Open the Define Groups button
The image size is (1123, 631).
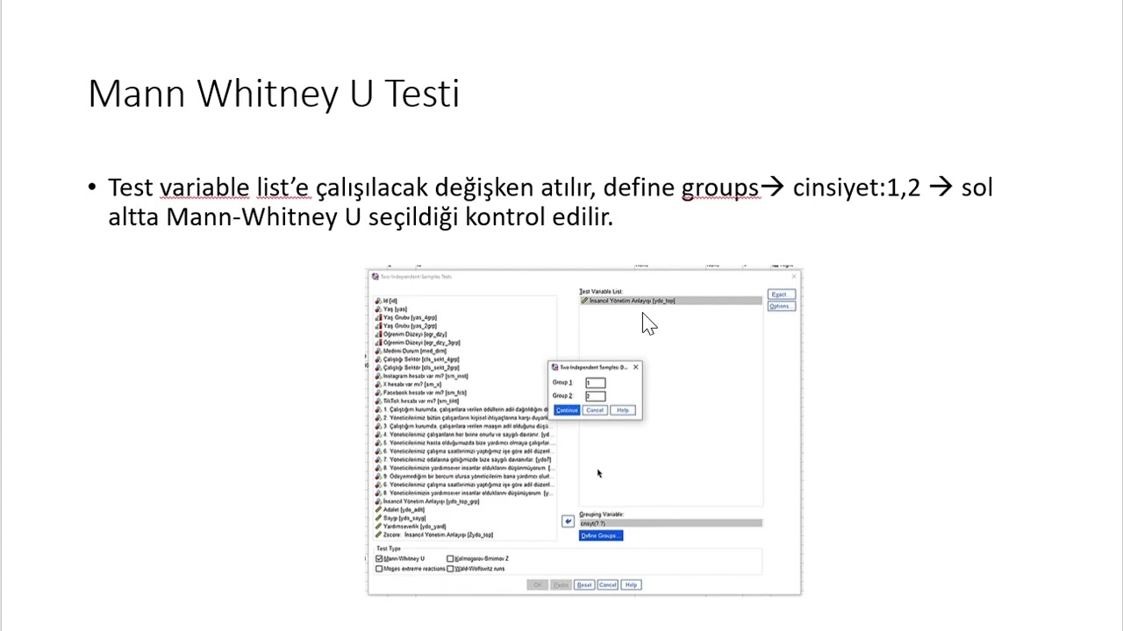pos(601,535)
